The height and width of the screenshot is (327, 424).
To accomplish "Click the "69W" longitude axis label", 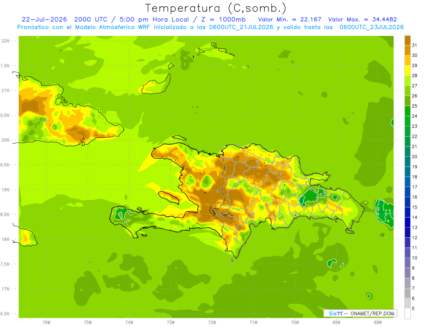I will [x=336, y=322].
